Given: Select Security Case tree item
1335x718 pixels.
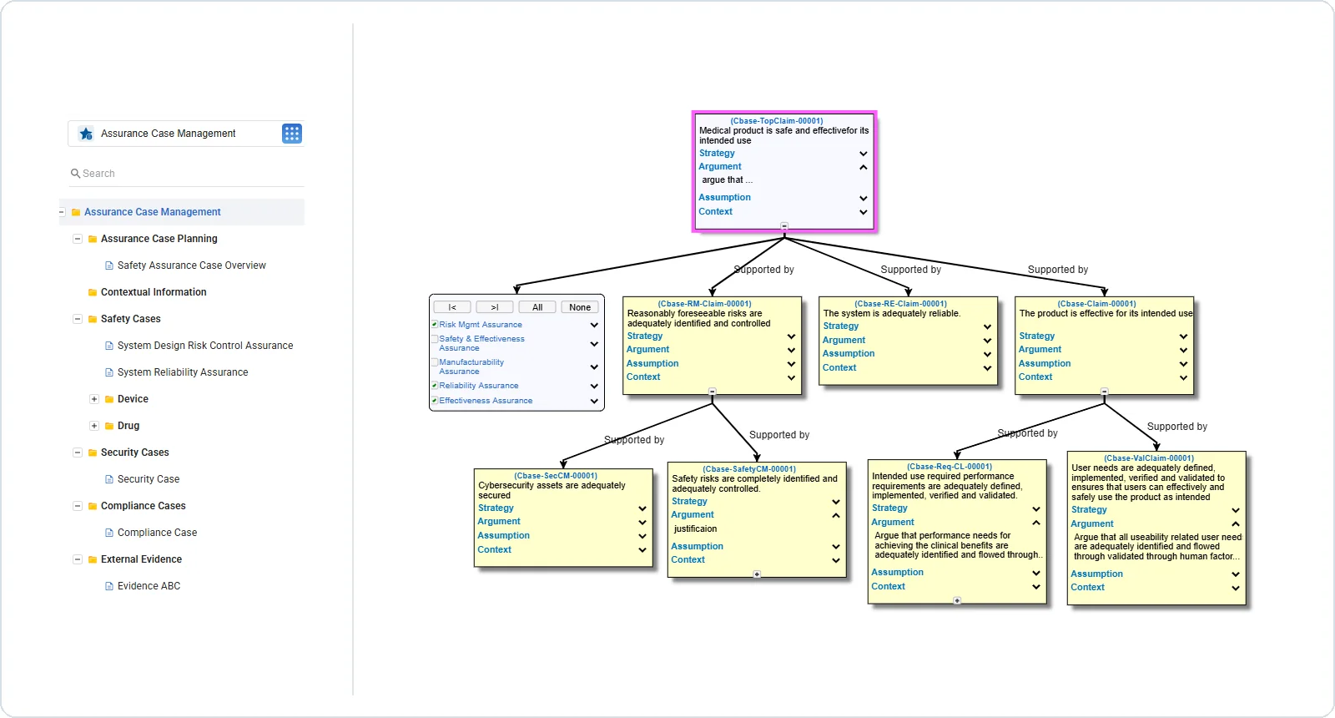Looking at the screenshot, I should tap(149, 479).
